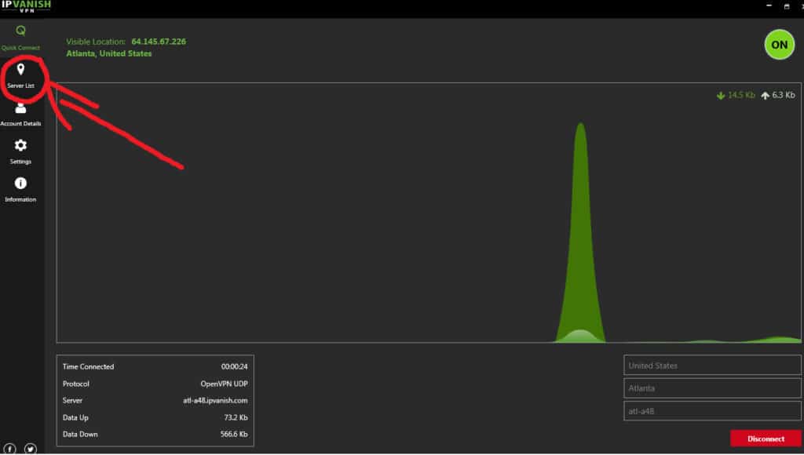This screenshot has height=455, width=804.
Task: Click the IPVanish VPN logo
Action: click(x=26, y=6)
